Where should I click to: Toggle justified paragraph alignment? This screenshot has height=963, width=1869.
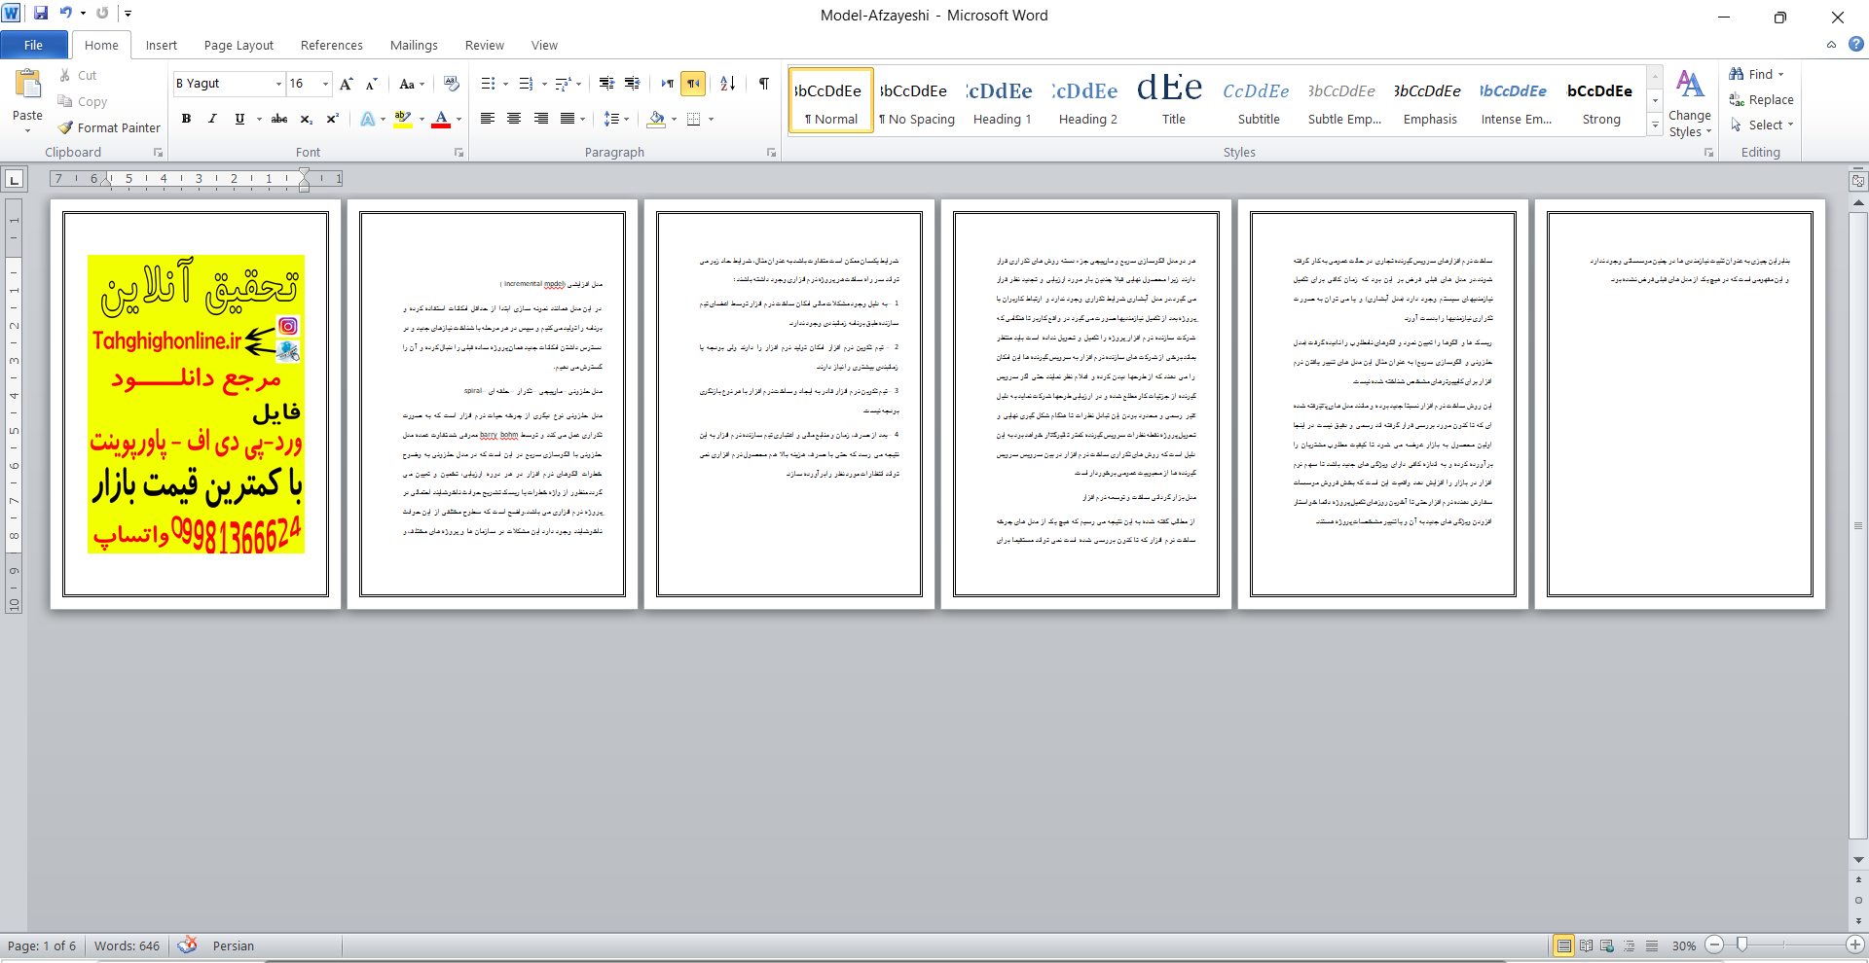click(567, 119)
